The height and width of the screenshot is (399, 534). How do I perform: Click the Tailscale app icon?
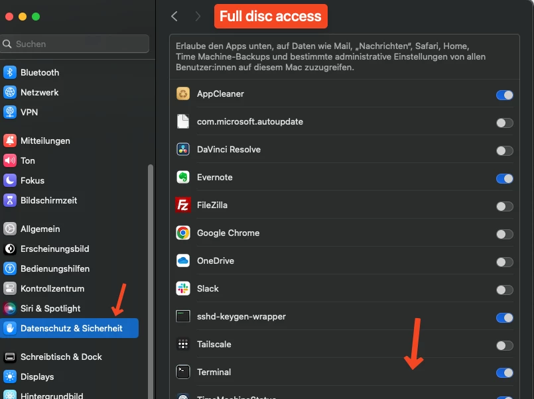(x=183, y=344)
